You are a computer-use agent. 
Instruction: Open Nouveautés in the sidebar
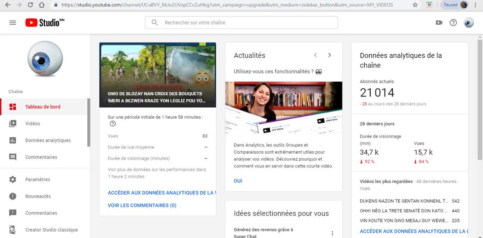click(44, 197)
